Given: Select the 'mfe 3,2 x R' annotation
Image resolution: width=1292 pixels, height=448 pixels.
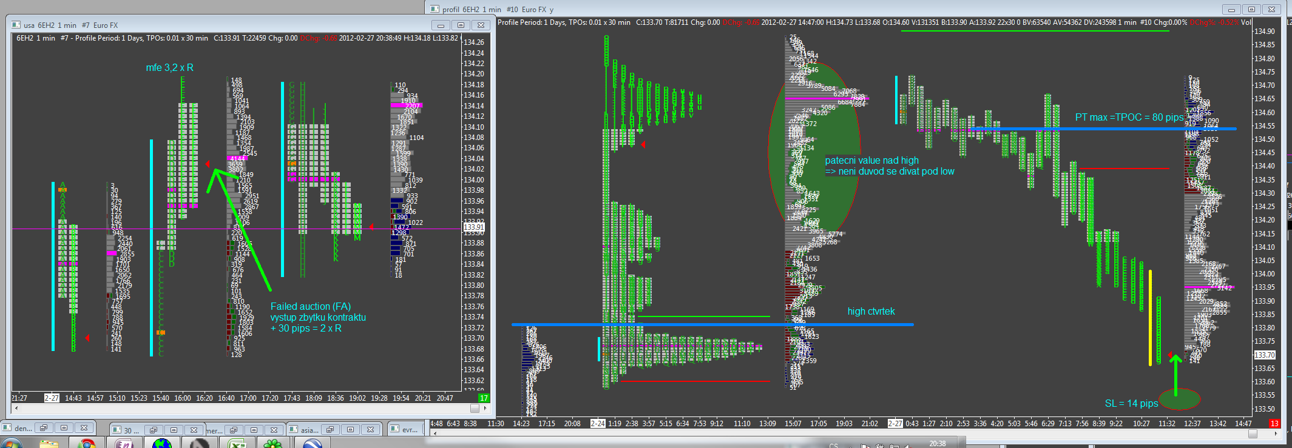Looking at the screenshot, I should pyautogui.click(x=170, y=68).
